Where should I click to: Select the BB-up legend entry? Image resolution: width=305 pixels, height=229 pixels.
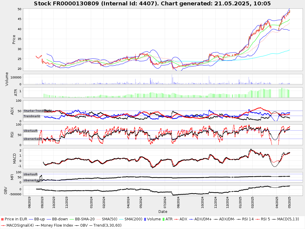[x=37, y=219]
